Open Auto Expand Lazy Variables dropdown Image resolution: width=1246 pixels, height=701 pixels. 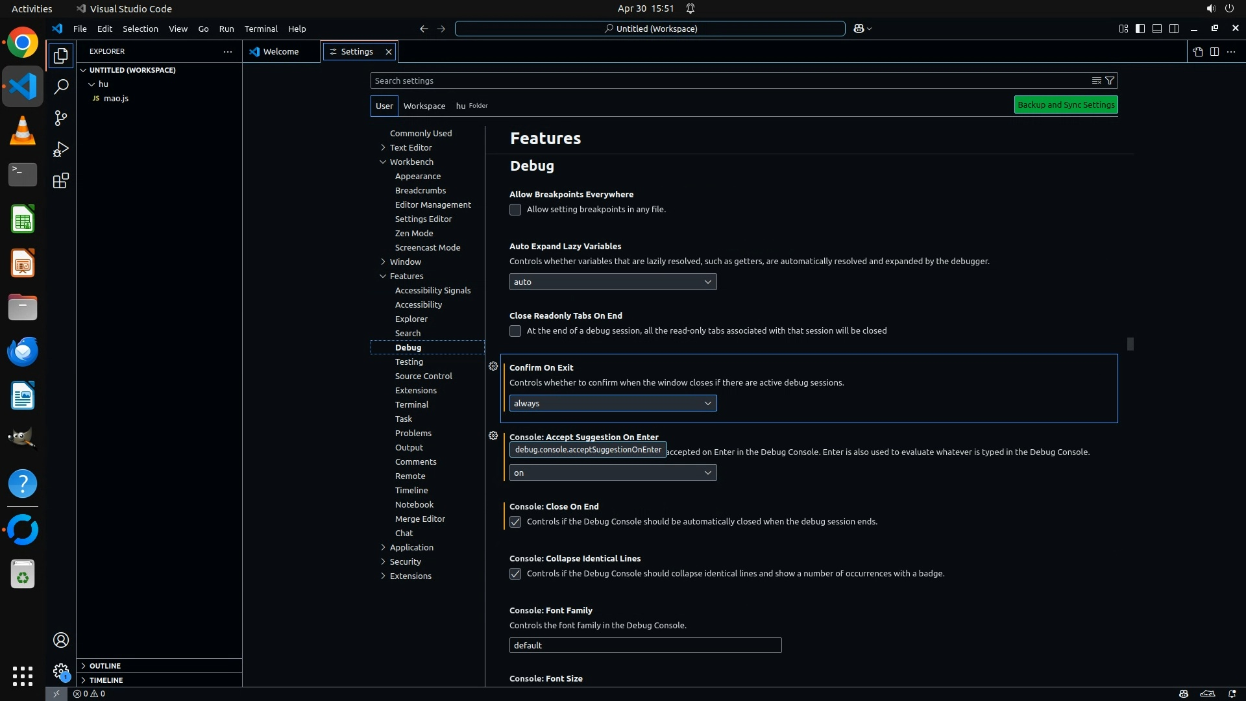613,282
